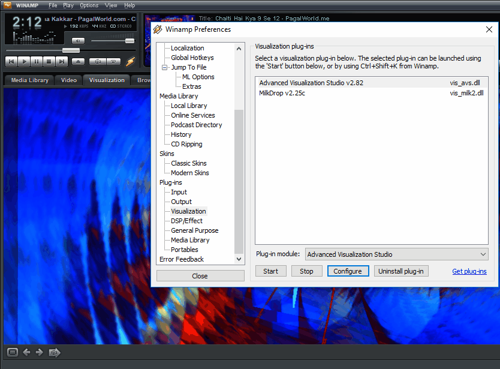This screenshot has width=500, height=369.
Task: Select CD Ripping tree item
Action: [186, 144]
